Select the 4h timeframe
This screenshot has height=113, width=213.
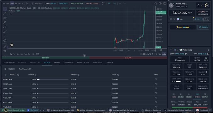19,3
